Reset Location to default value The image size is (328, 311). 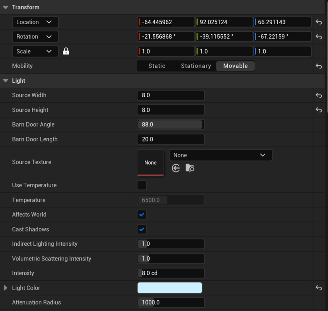(319, 22)
